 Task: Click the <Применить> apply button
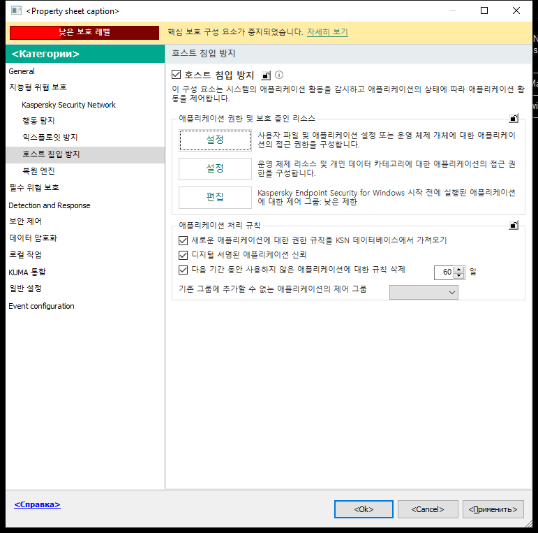point(493,509)
